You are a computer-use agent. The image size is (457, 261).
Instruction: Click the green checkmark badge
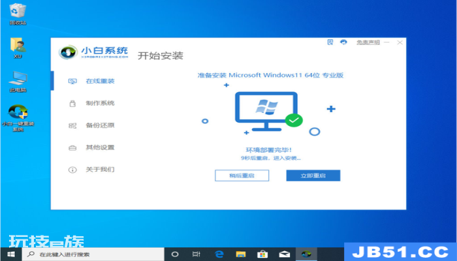pyautogui.click(x=294, y=120)
